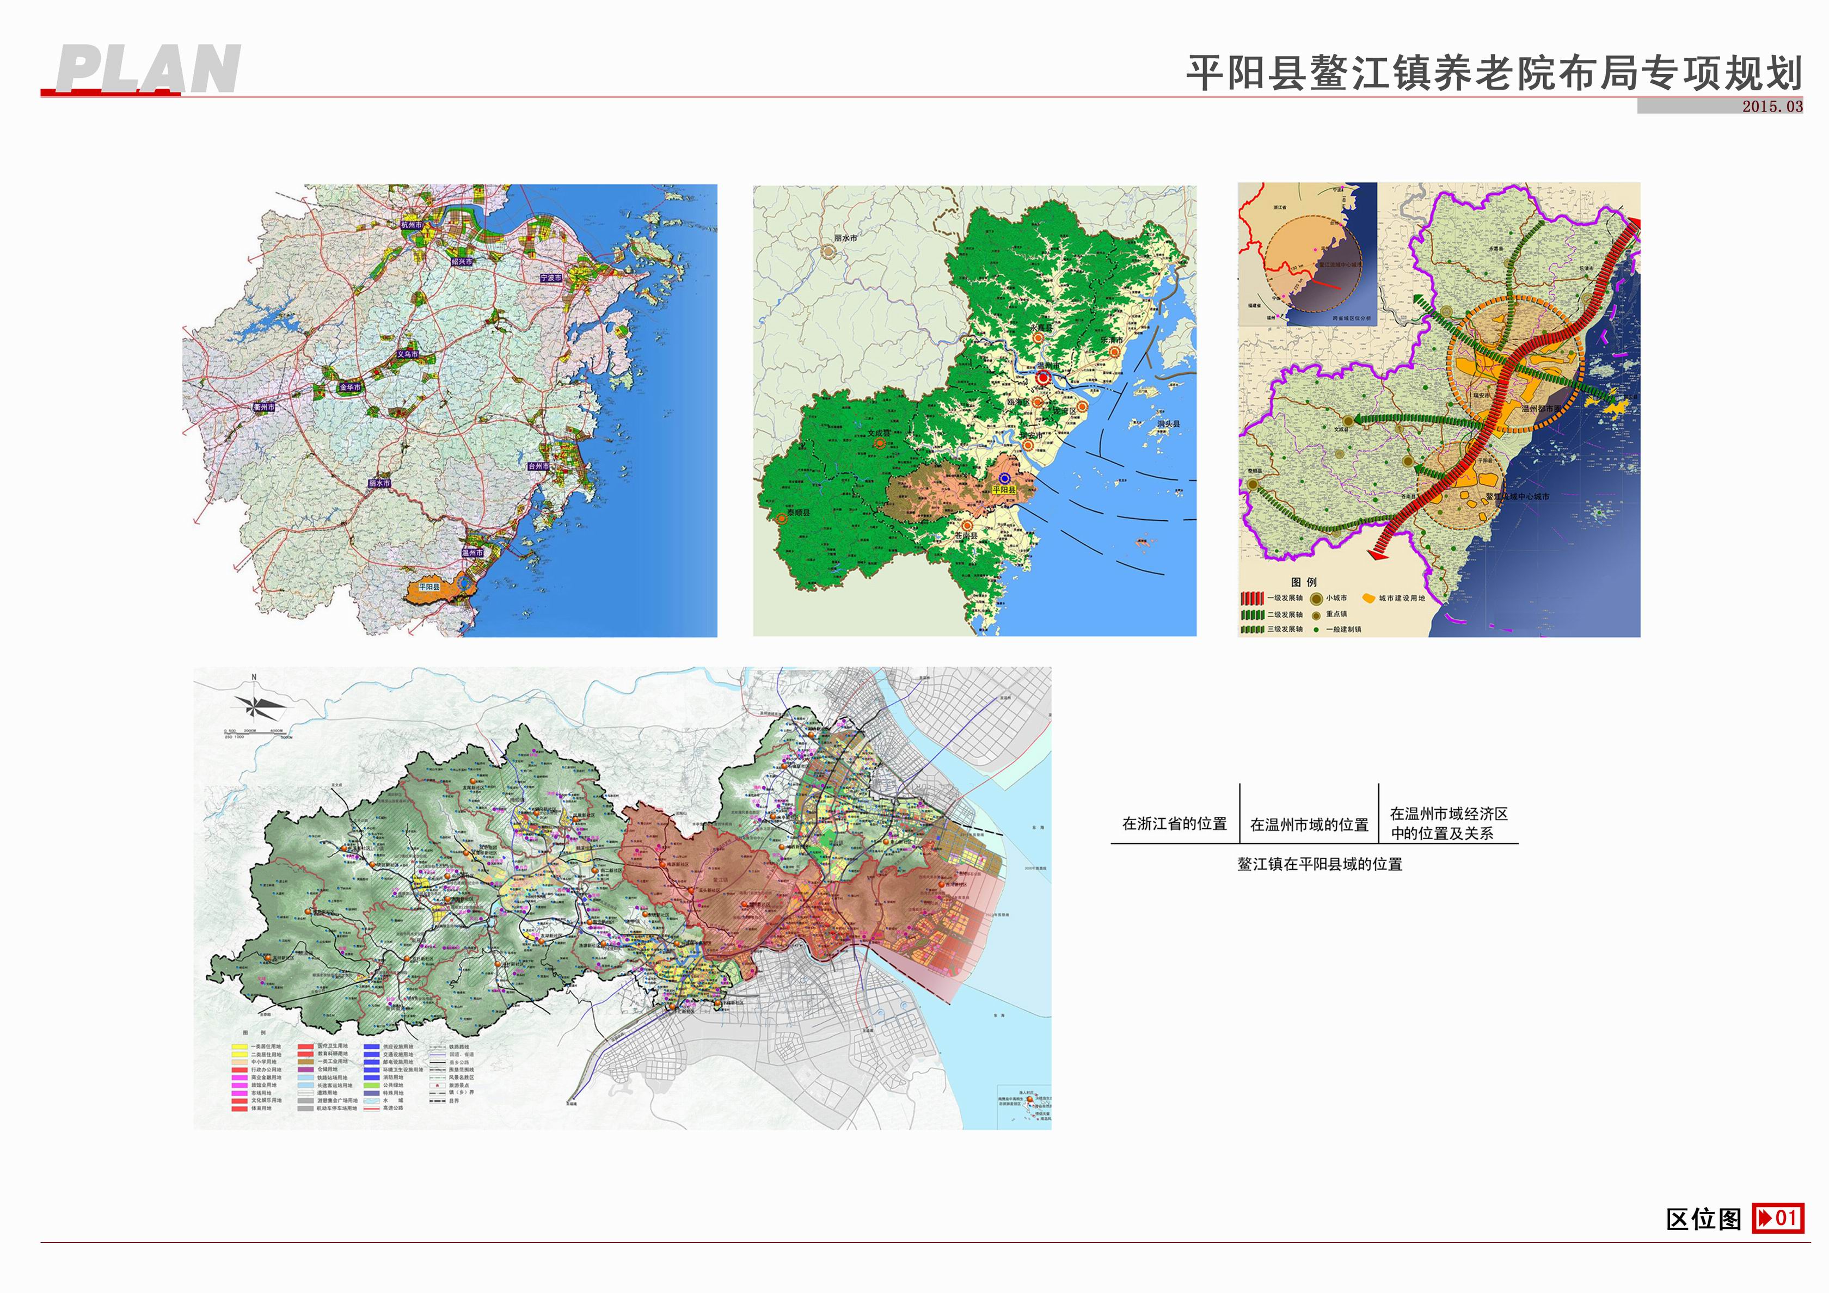Screen dimensions: 1829x1293
Task: Click dark green 二级发展轴 legend symbol
Action: coord(1252,614)
